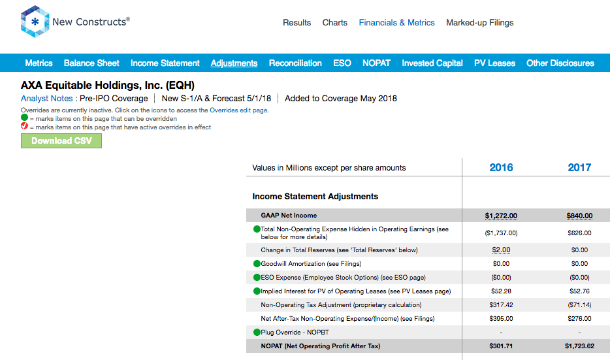Click green override dot beside Goodwill Amortization
The width and height of the screenshot is (610, 360).
pyautogui.click(x=257, y=264)
